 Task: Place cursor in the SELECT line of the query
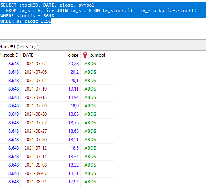coord(47,5)
